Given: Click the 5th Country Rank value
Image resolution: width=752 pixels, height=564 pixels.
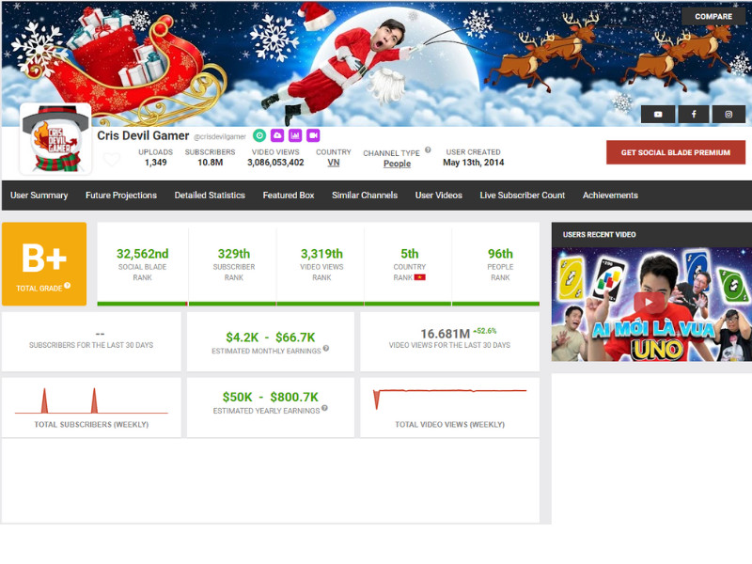Looking at the screenshot, I should pyautogui.click(x=410, y=254).
